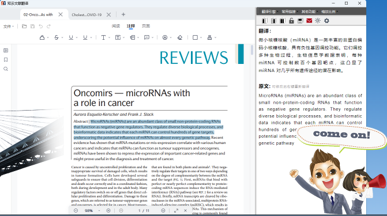Open the red mail envelope icon
Viewport: 387px width, 216px height.
coord(309,21)
